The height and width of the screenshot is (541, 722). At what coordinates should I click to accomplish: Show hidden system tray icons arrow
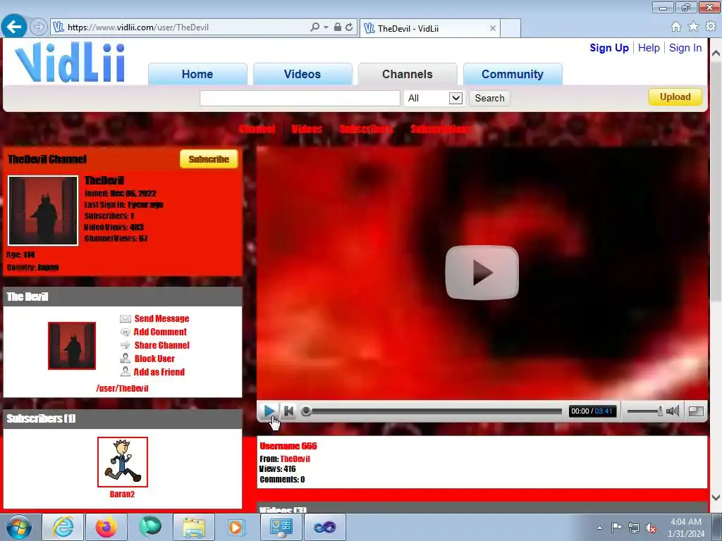(599, 528)
